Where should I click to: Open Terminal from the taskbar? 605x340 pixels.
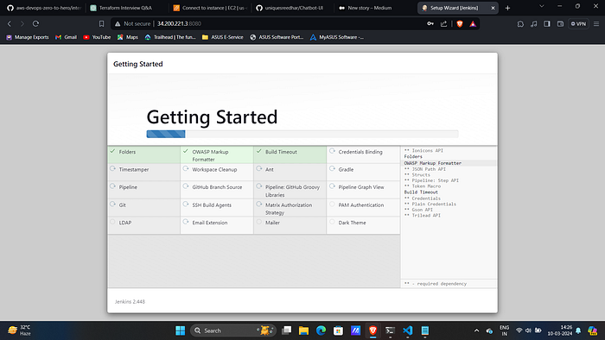390,331
